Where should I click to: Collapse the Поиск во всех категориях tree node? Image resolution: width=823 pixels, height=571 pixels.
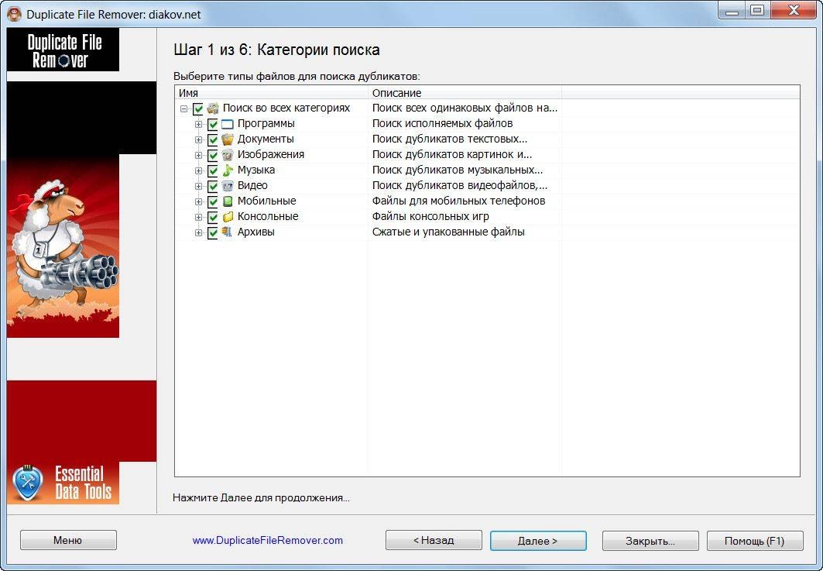pos(183,109)
